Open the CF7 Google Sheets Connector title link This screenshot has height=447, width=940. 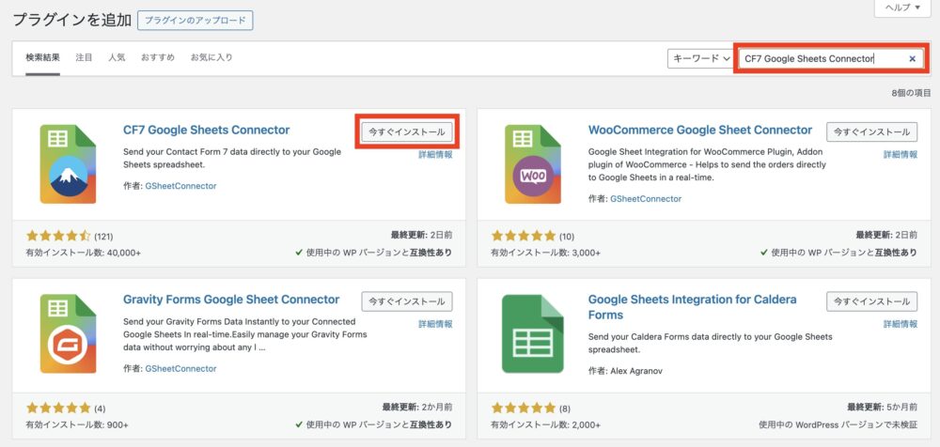click(206, 130)
